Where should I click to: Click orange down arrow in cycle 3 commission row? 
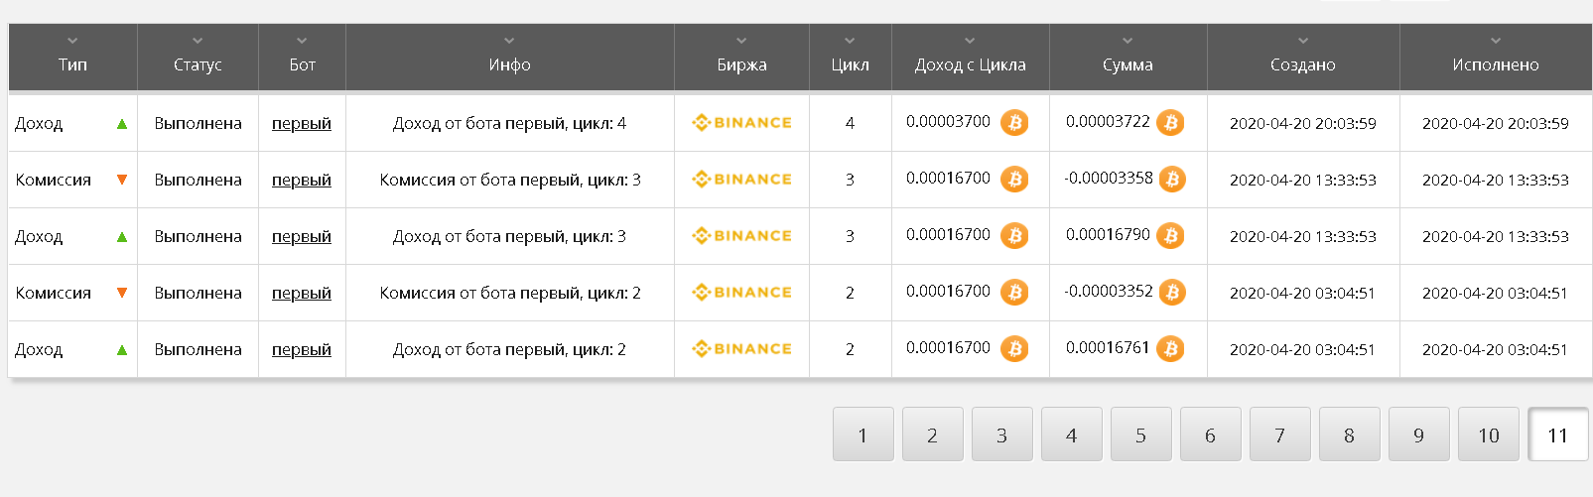click(122, 180)
